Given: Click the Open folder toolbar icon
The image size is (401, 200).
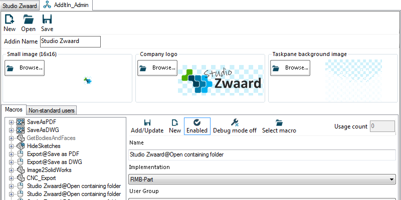Looking at the screenshot, I should 29,19.
